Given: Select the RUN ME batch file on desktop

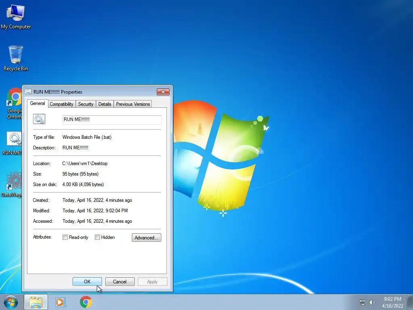Looking at the screenshot, I should (x=12, y=143).
